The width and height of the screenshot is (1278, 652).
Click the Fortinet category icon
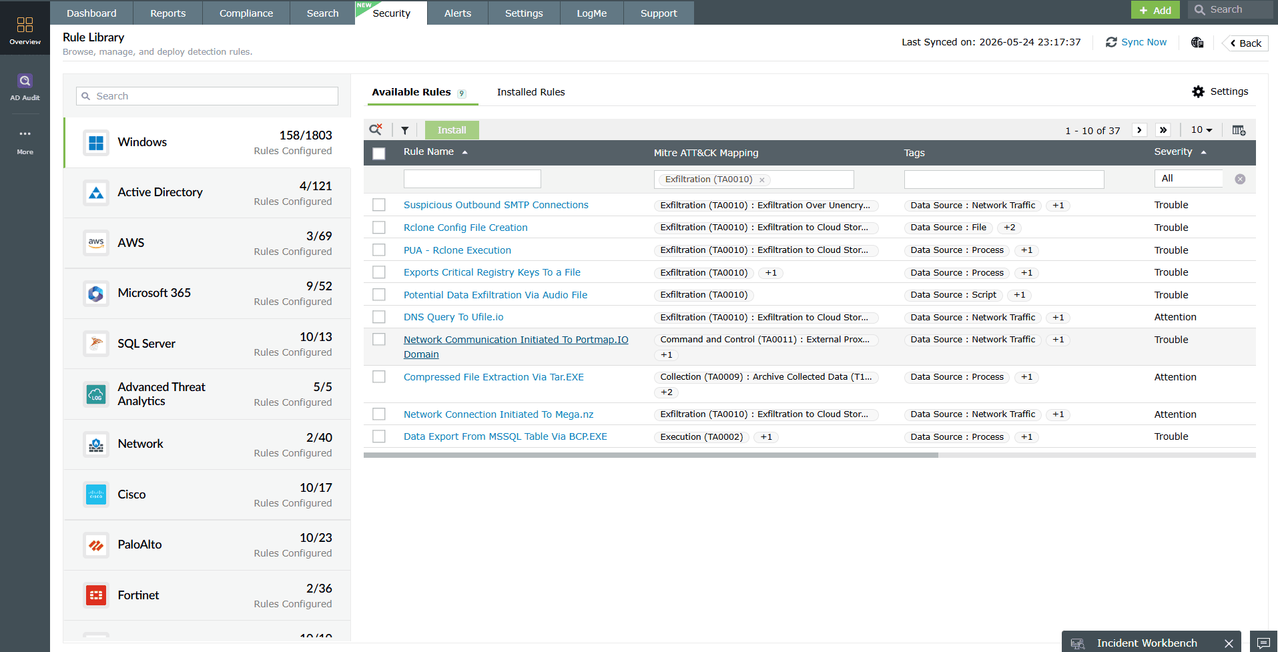(96, 595)
